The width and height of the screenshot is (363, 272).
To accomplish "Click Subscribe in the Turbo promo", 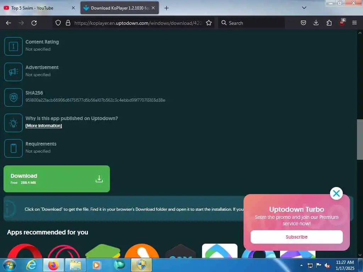I will [x=297, y=237].
